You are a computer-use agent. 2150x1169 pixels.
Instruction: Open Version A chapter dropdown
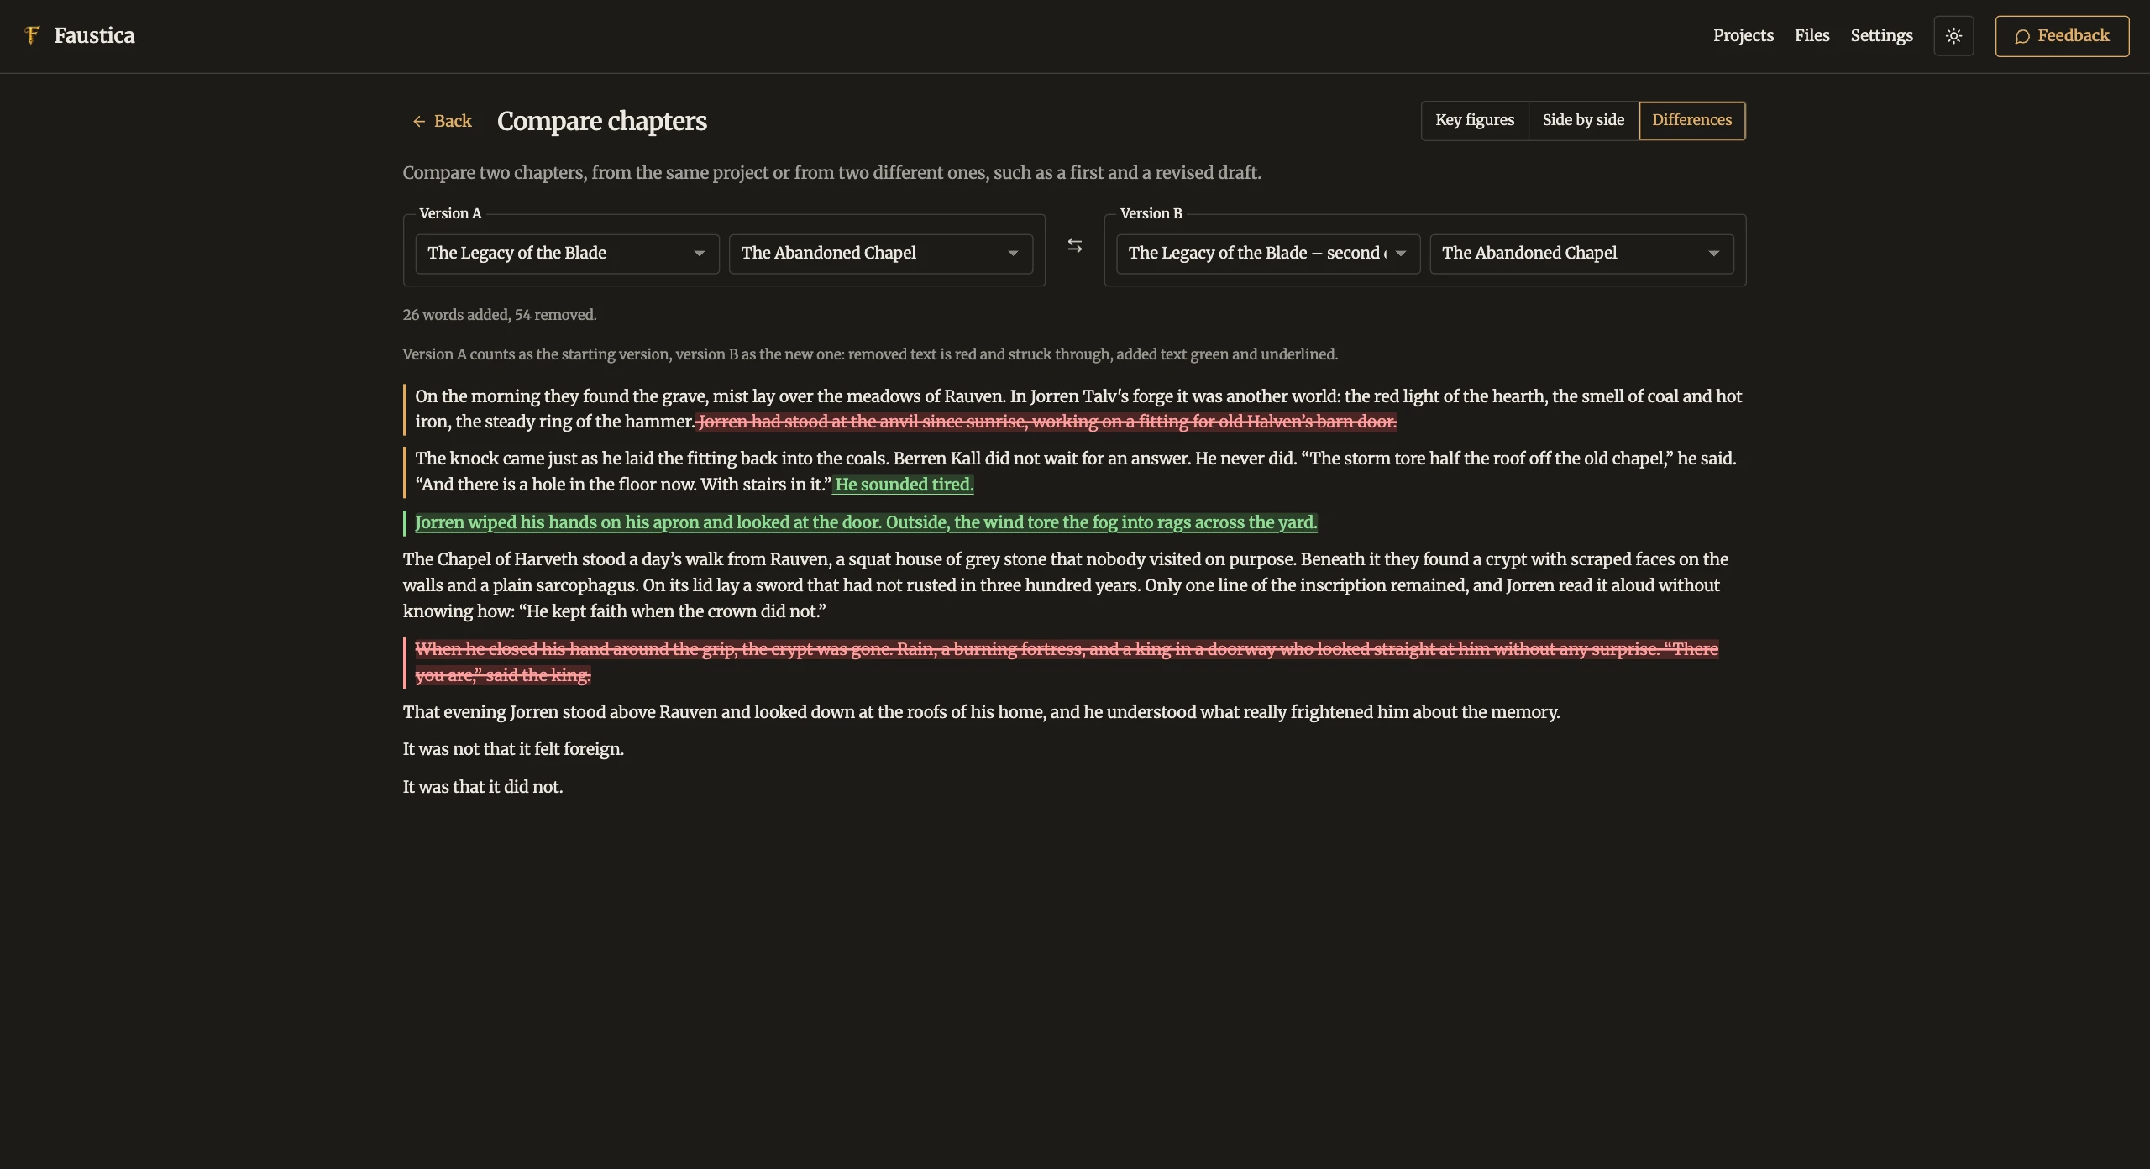click(881, 254)
